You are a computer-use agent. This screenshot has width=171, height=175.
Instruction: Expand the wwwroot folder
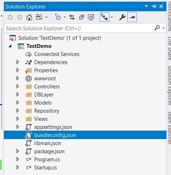(18, 78)
